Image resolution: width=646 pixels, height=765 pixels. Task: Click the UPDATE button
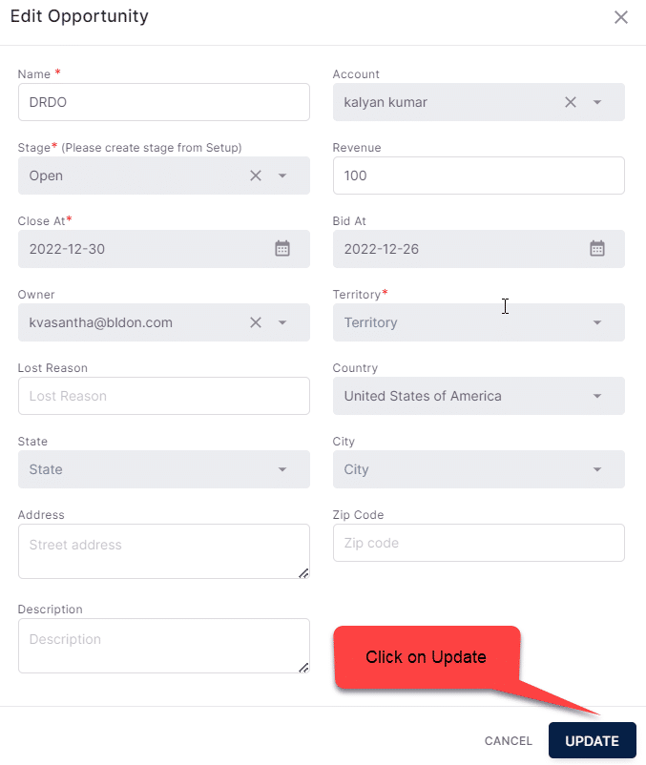[593, 740]
